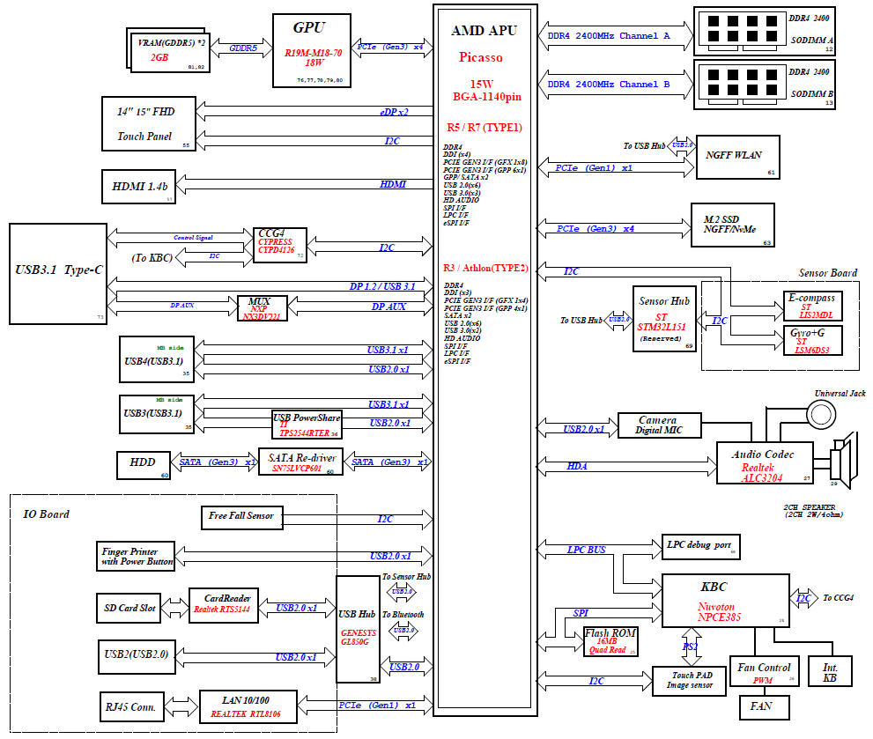Click the MUX NXP block

tap(262, 307)
